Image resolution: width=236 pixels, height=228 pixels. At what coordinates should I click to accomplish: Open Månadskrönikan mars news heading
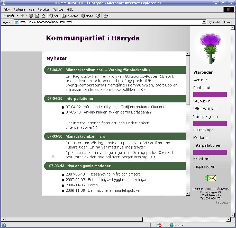coord(85,136)
